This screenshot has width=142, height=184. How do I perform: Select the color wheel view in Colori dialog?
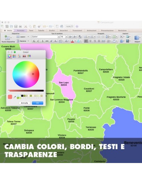(10, 56)
